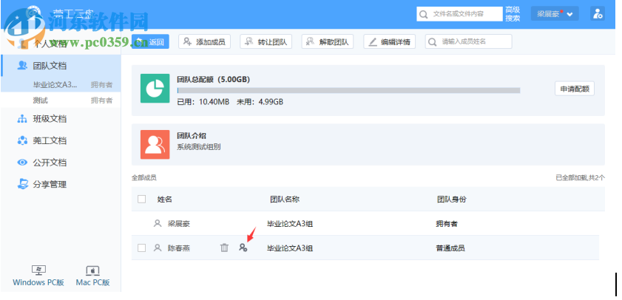This screenshot has width=622, height=300.
Task: Click the 已全部加载,共2个 status text
Action: click(581, 178)
